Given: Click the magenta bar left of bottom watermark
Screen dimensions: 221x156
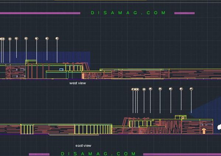Looking at the screenshot, I should pos(39,154).
